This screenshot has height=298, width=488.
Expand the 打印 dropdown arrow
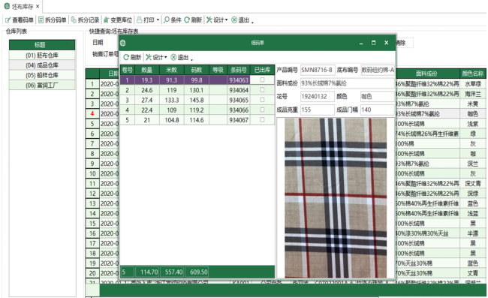(x=158, y=20)
